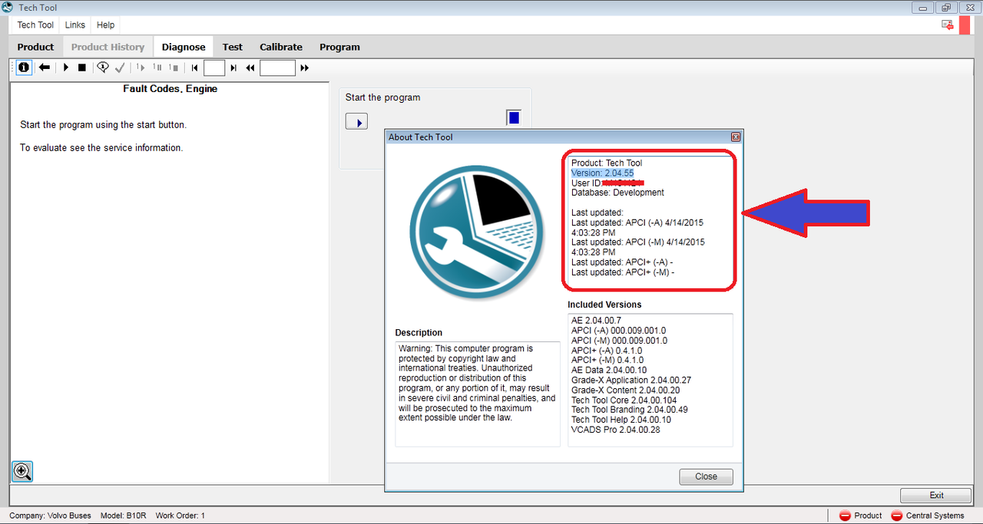Close About Tech Tool with X icon
983x524 pixels.
(x=735, y=137)
